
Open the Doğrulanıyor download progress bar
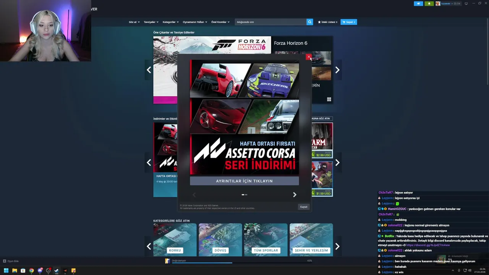pyautogui.click(x=242, y=262)
